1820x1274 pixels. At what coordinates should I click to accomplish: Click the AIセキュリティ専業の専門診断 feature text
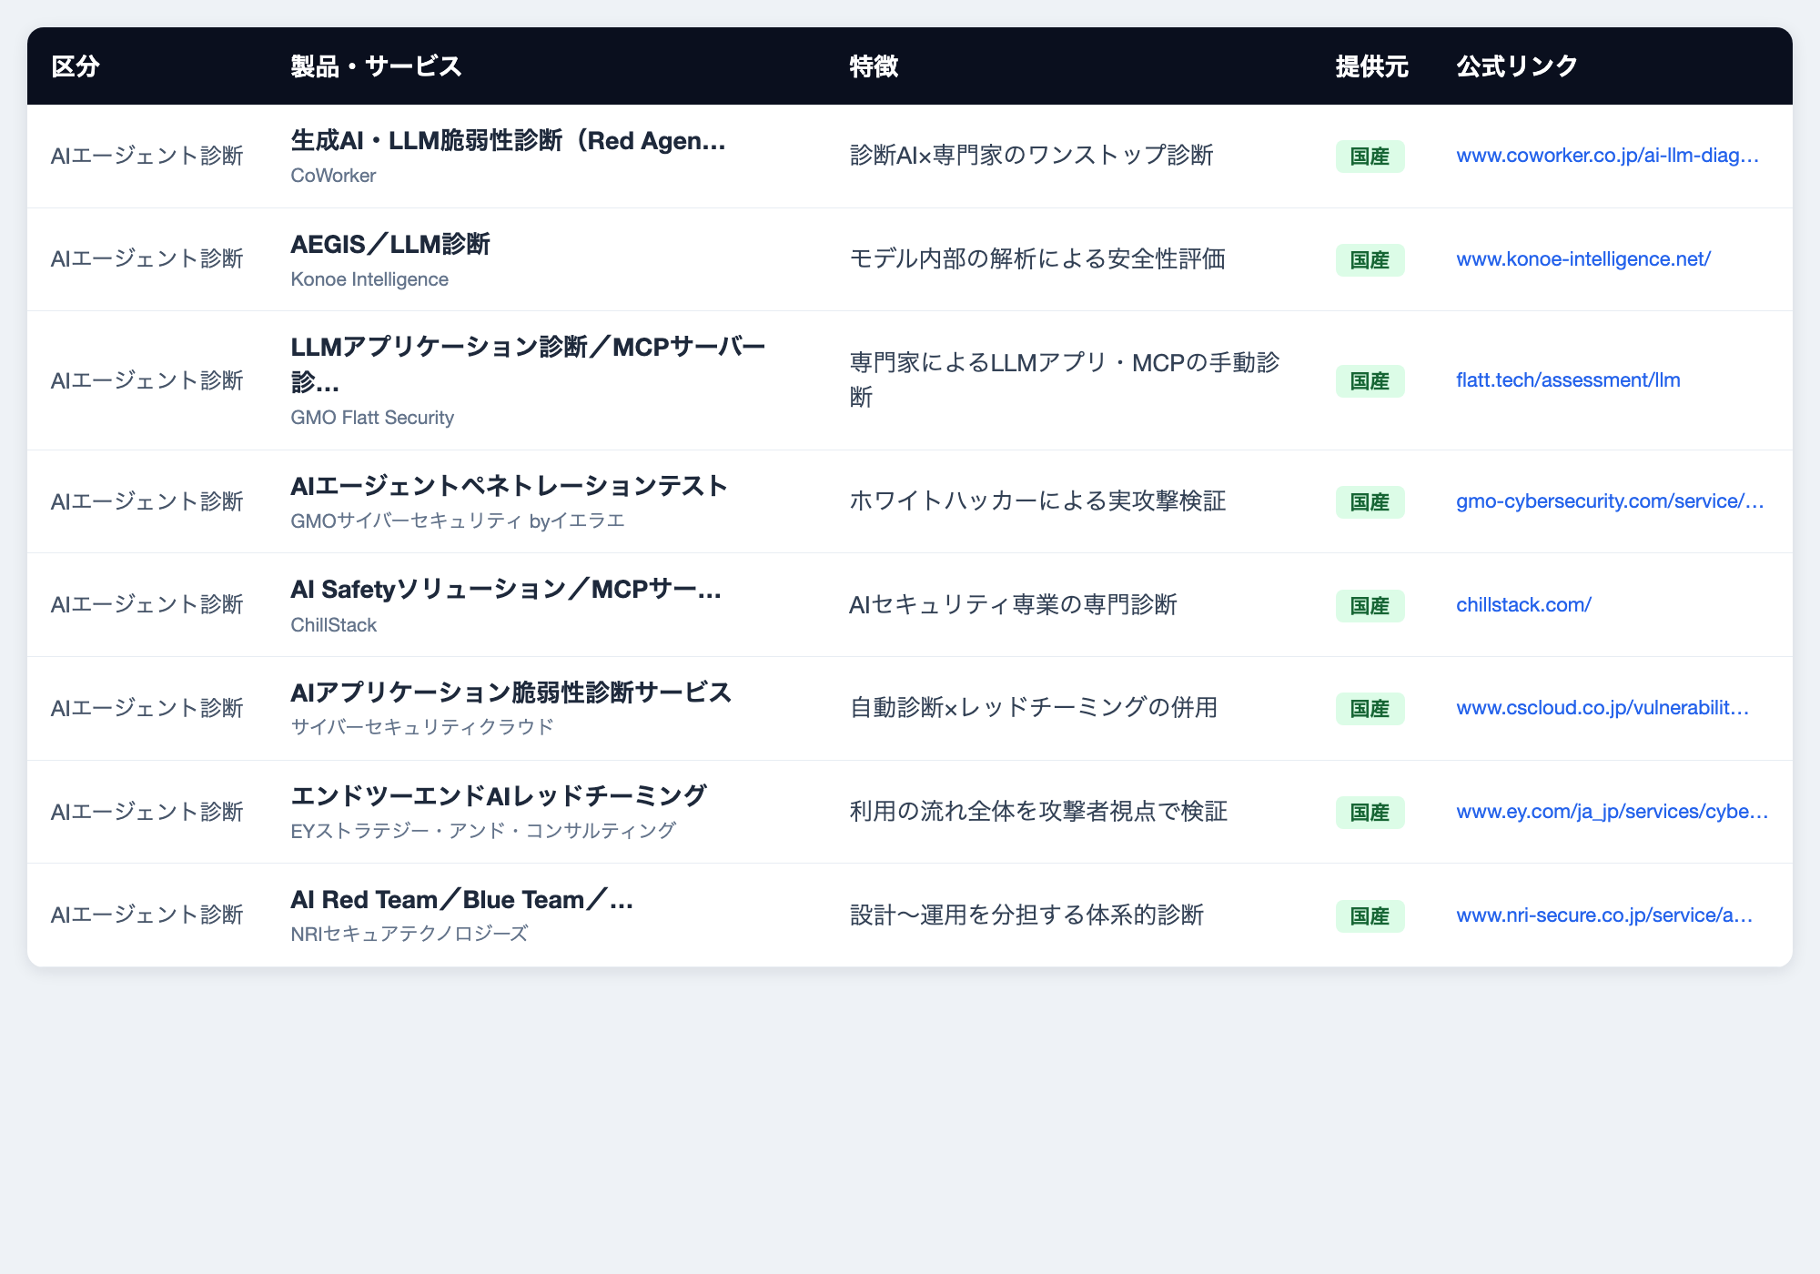[1013, 605]
